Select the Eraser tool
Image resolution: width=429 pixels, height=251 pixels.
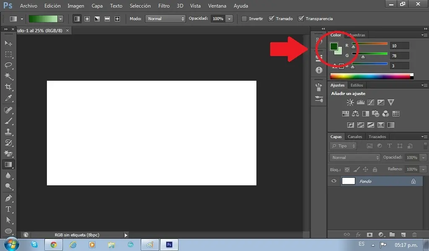click(x=8, y=154)
